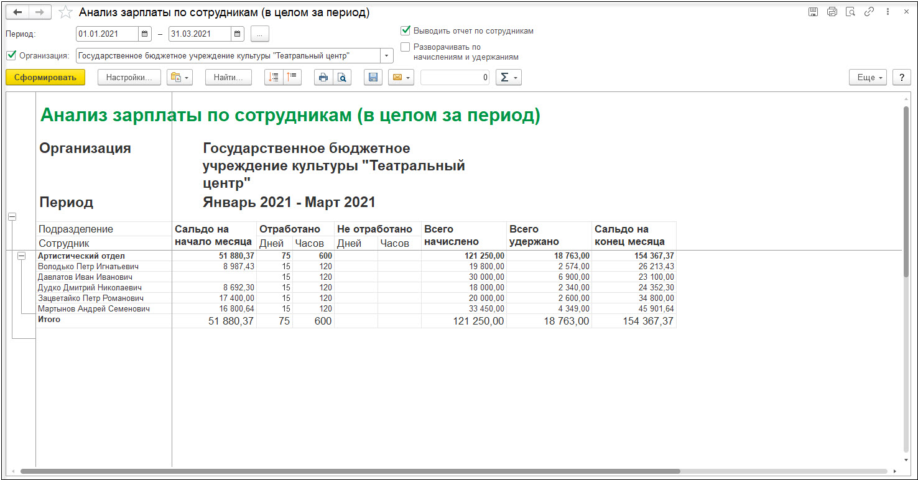Click the numeric sum field showing 0
The width and height of the screenshot is (918, 480).
pyautogui.click(x=455, y=77)
